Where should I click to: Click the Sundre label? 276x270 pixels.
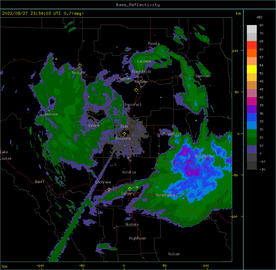[x=93, y=125]
